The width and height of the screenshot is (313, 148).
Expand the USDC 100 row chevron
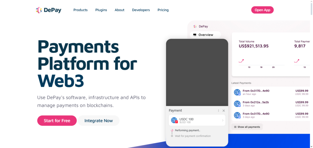pos(223,121)
